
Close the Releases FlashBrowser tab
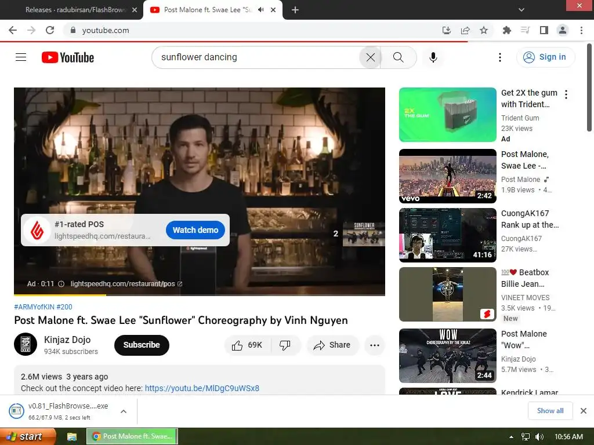coord(135,10)
